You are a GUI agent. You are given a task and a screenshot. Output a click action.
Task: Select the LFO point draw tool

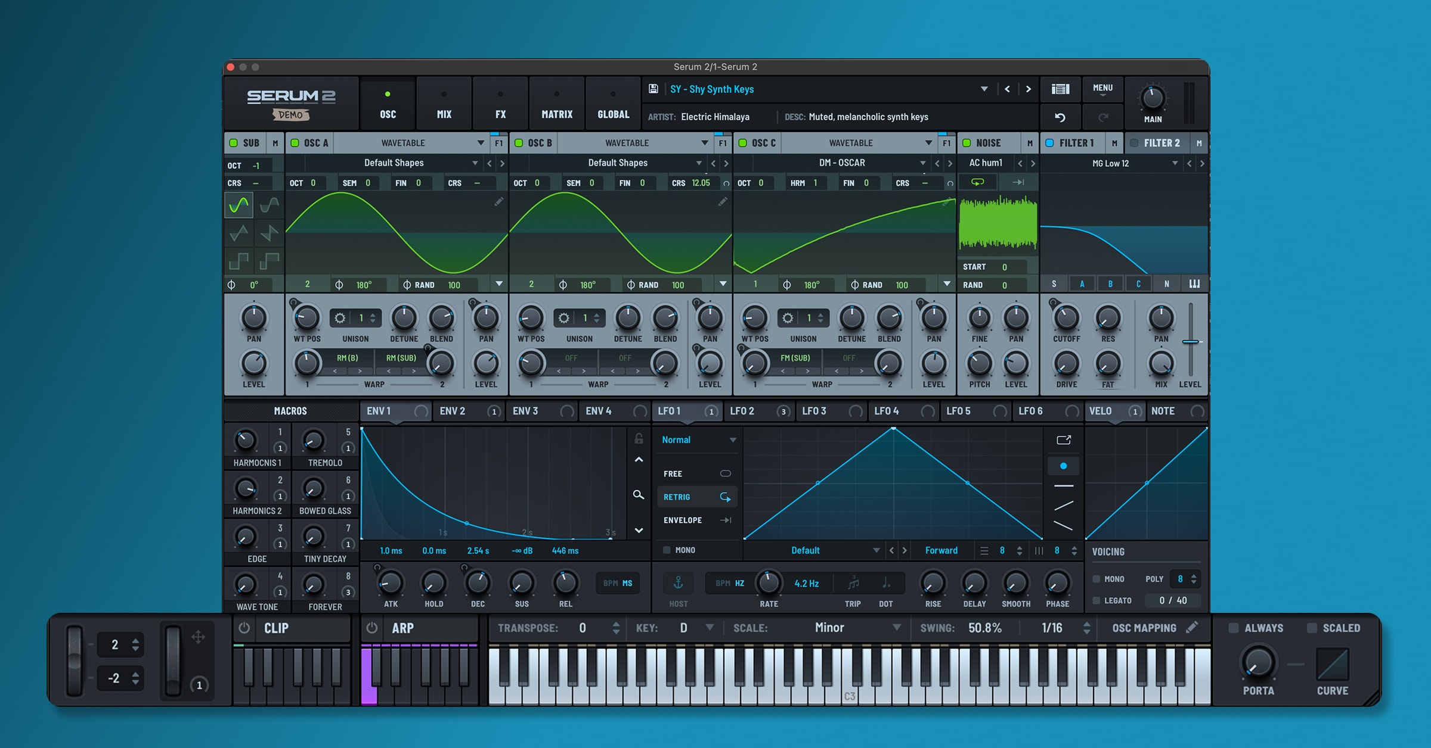coord(1063,466)
